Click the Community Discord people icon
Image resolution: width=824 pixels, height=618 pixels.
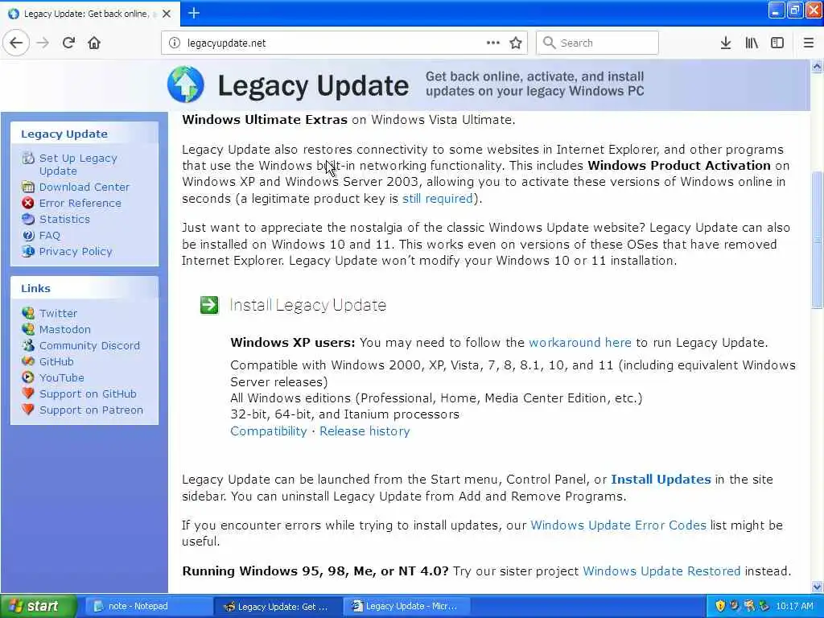pos(28,345)
